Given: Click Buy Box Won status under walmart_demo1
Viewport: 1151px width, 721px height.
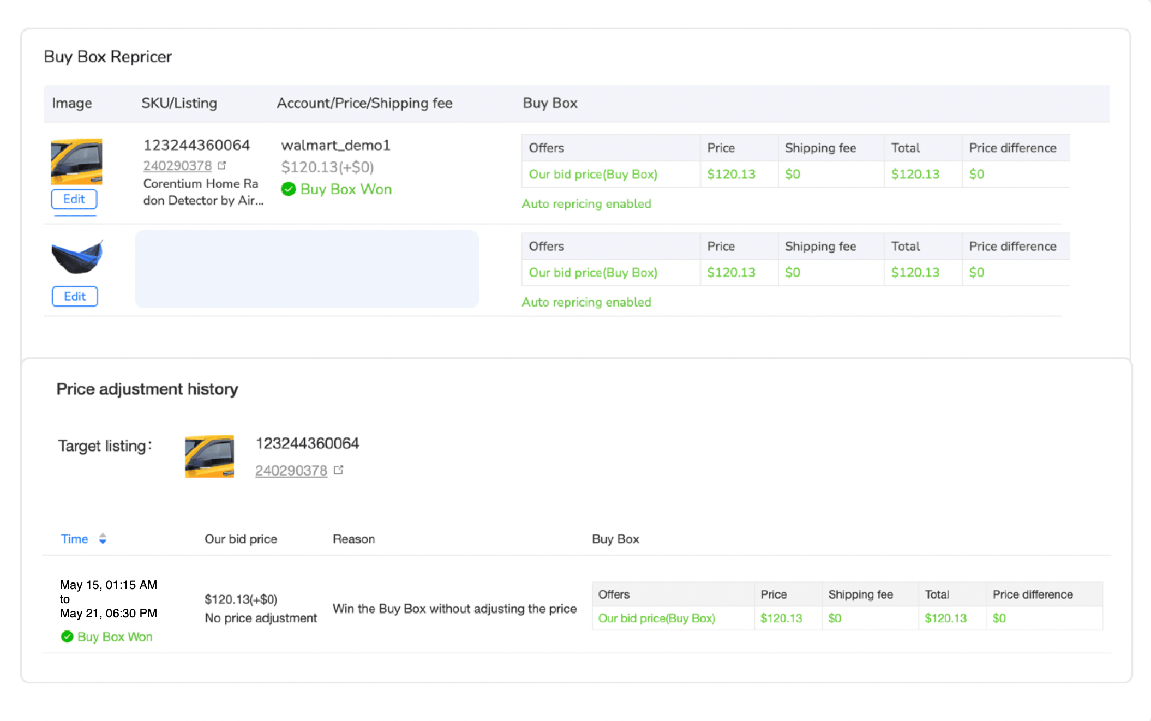Looking at the screenshot, I should click(x=346, y=189).
